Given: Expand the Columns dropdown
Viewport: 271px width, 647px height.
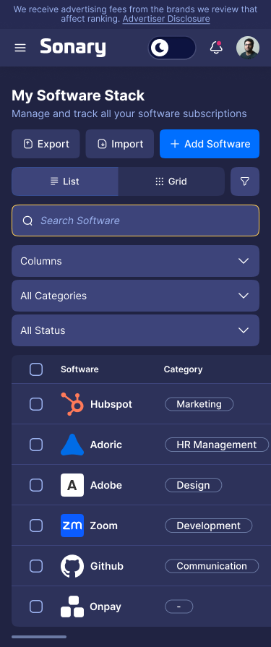Looking at the screenshot, I should (135, 261).
